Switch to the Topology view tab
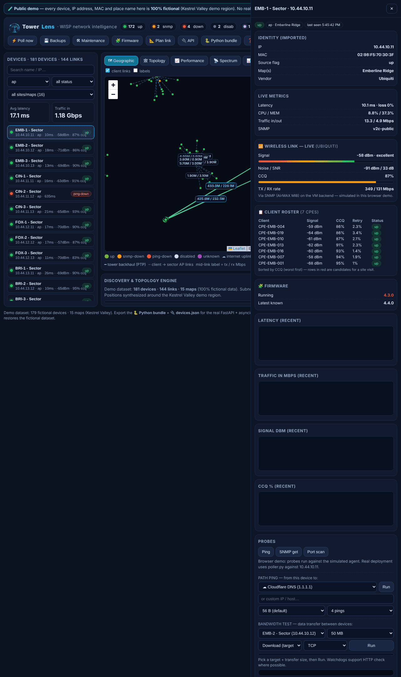This screenshot has width=401, height=677. [154, 61]
